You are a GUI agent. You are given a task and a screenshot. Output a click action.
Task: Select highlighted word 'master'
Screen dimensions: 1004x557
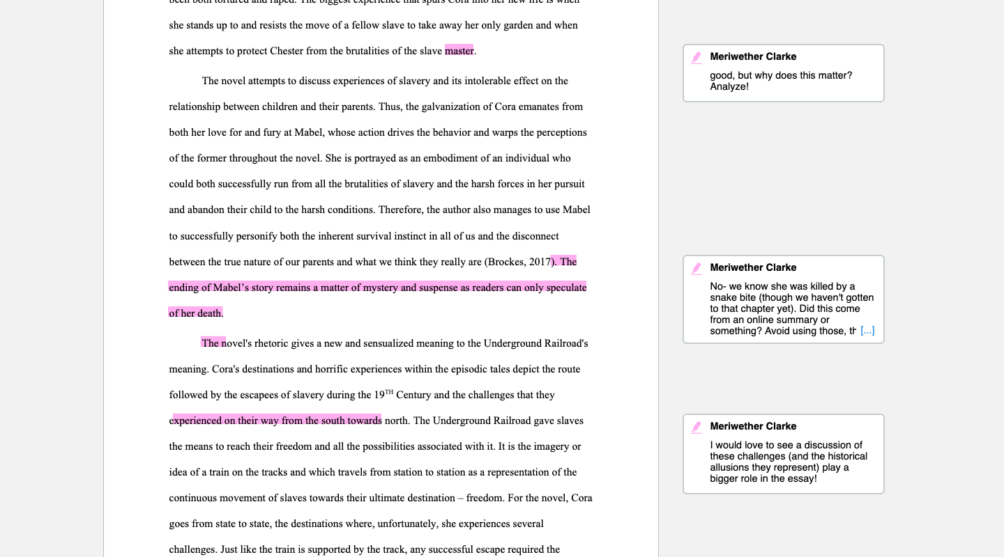coord(459,51)
